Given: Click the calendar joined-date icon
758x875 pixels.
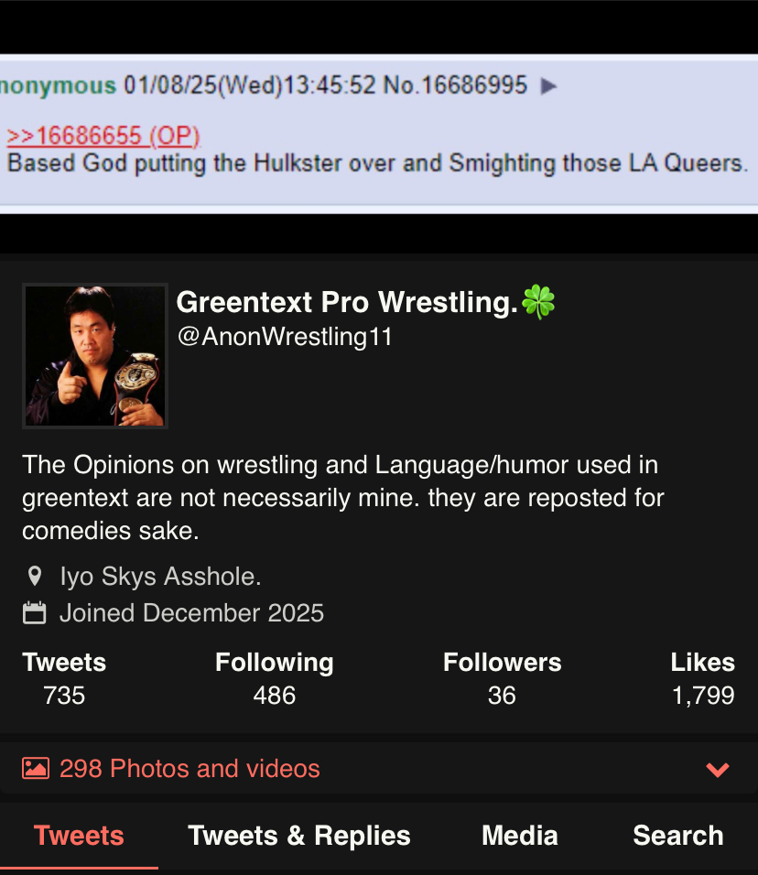Looking at the screenshot, I should pyautogui.click(x=35, y=612).
